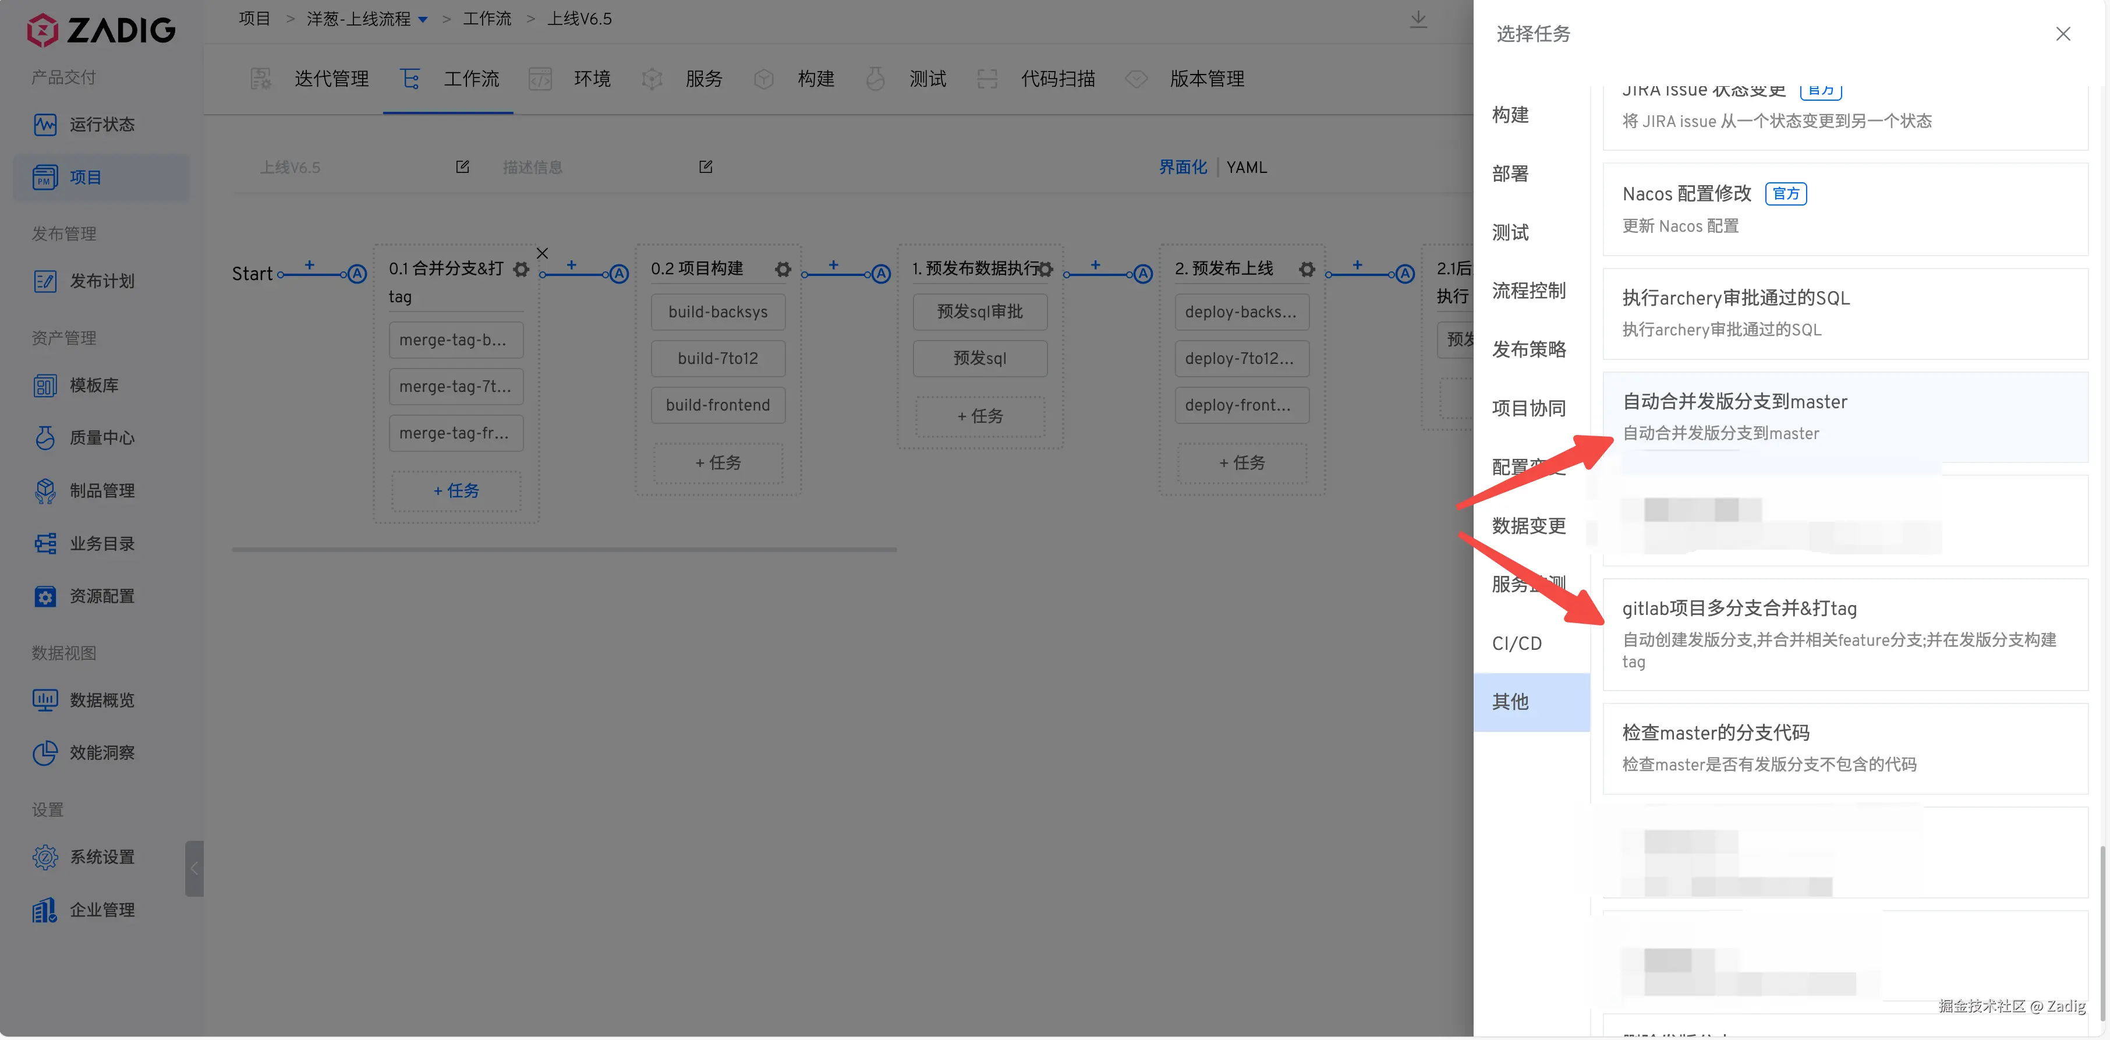Click edit icon beside 描述信息 field

pos(705,167)
